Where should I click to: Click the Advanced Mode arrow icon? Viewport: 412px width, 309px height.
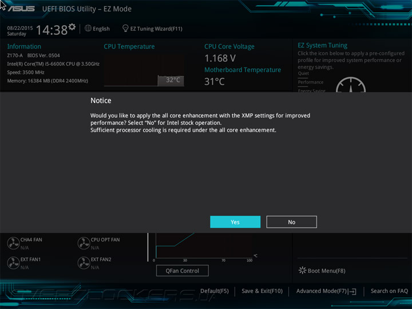(352, 291)
